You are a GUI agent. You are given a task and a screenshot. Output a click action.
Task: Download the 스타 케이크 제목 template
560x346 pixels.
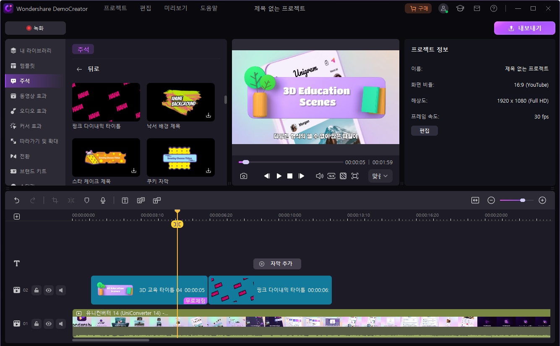pyautogui.click(x=134, y=170)
